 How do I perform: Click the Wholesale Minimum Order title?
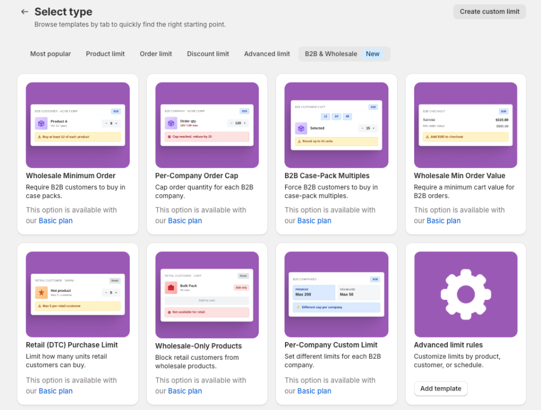(x=71, y=175)
